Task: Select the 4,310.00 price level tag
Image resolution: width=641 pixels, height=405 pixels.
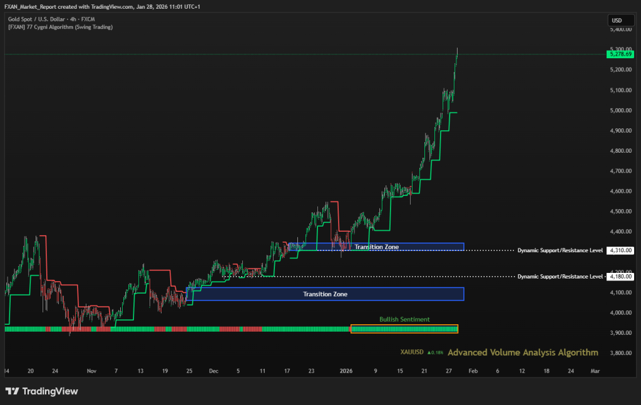Action: tap(620, 250)
